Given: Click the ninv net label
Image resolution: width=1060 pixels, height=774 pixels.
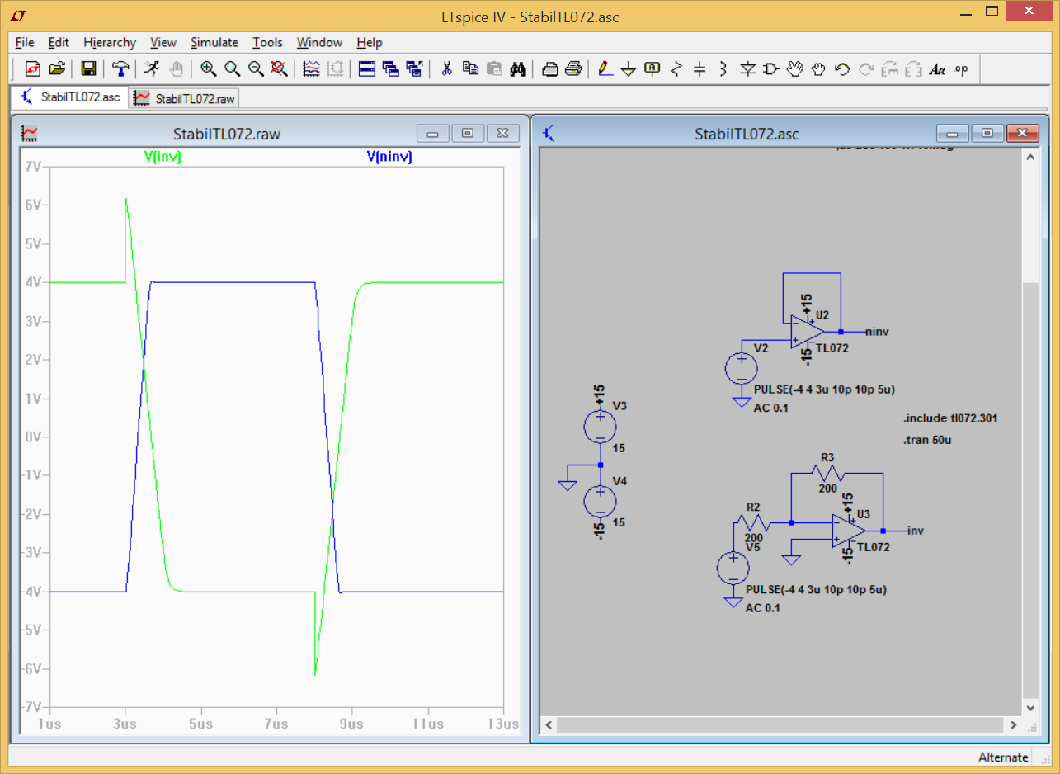Looking at the screenshot, I should (877, 332).
